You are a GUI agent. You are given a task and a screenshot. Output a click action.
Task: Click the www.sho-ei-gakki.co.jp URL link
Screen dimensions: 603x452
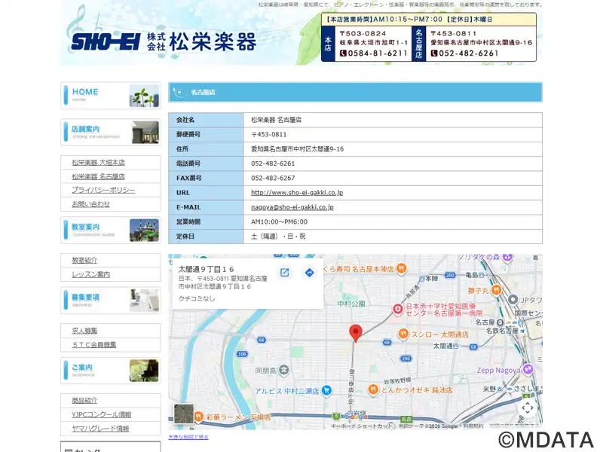(x=297, y=192)
